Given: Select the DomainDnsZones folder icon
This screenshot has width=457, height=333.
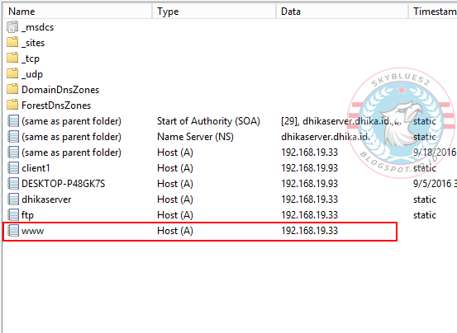Looking at the screenshot, I should [x=12, y=90].
